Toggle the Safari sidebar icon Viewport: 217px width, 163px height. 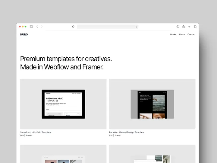[31, 27]
